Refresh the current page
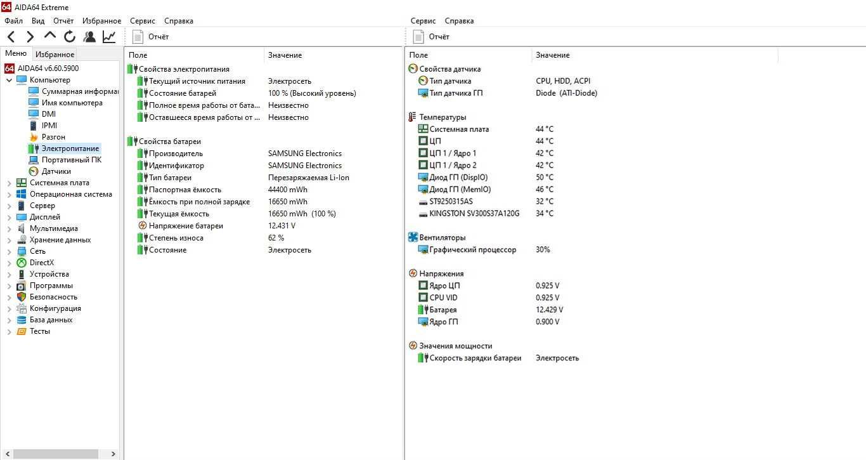866x460 pixels. [70, 37]
